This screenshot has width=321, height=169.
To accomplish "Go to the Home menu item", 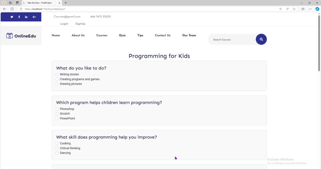I will (x=56, y=35).
